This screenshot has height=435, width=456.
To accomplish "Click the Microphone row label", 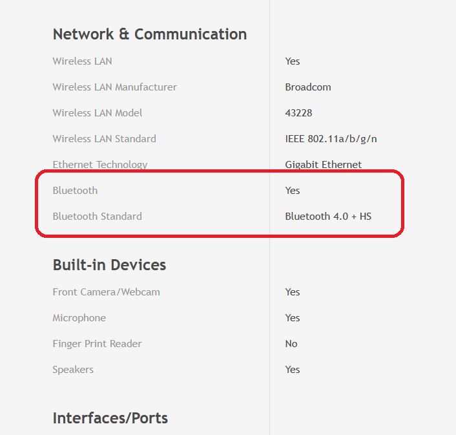I will click(79, 318).
